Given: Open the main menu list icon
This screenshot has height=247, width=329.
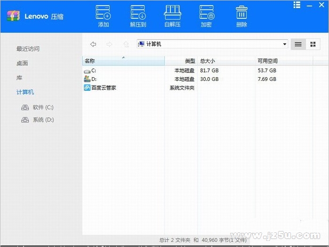Looking at the screenshot, I should 297,5.
